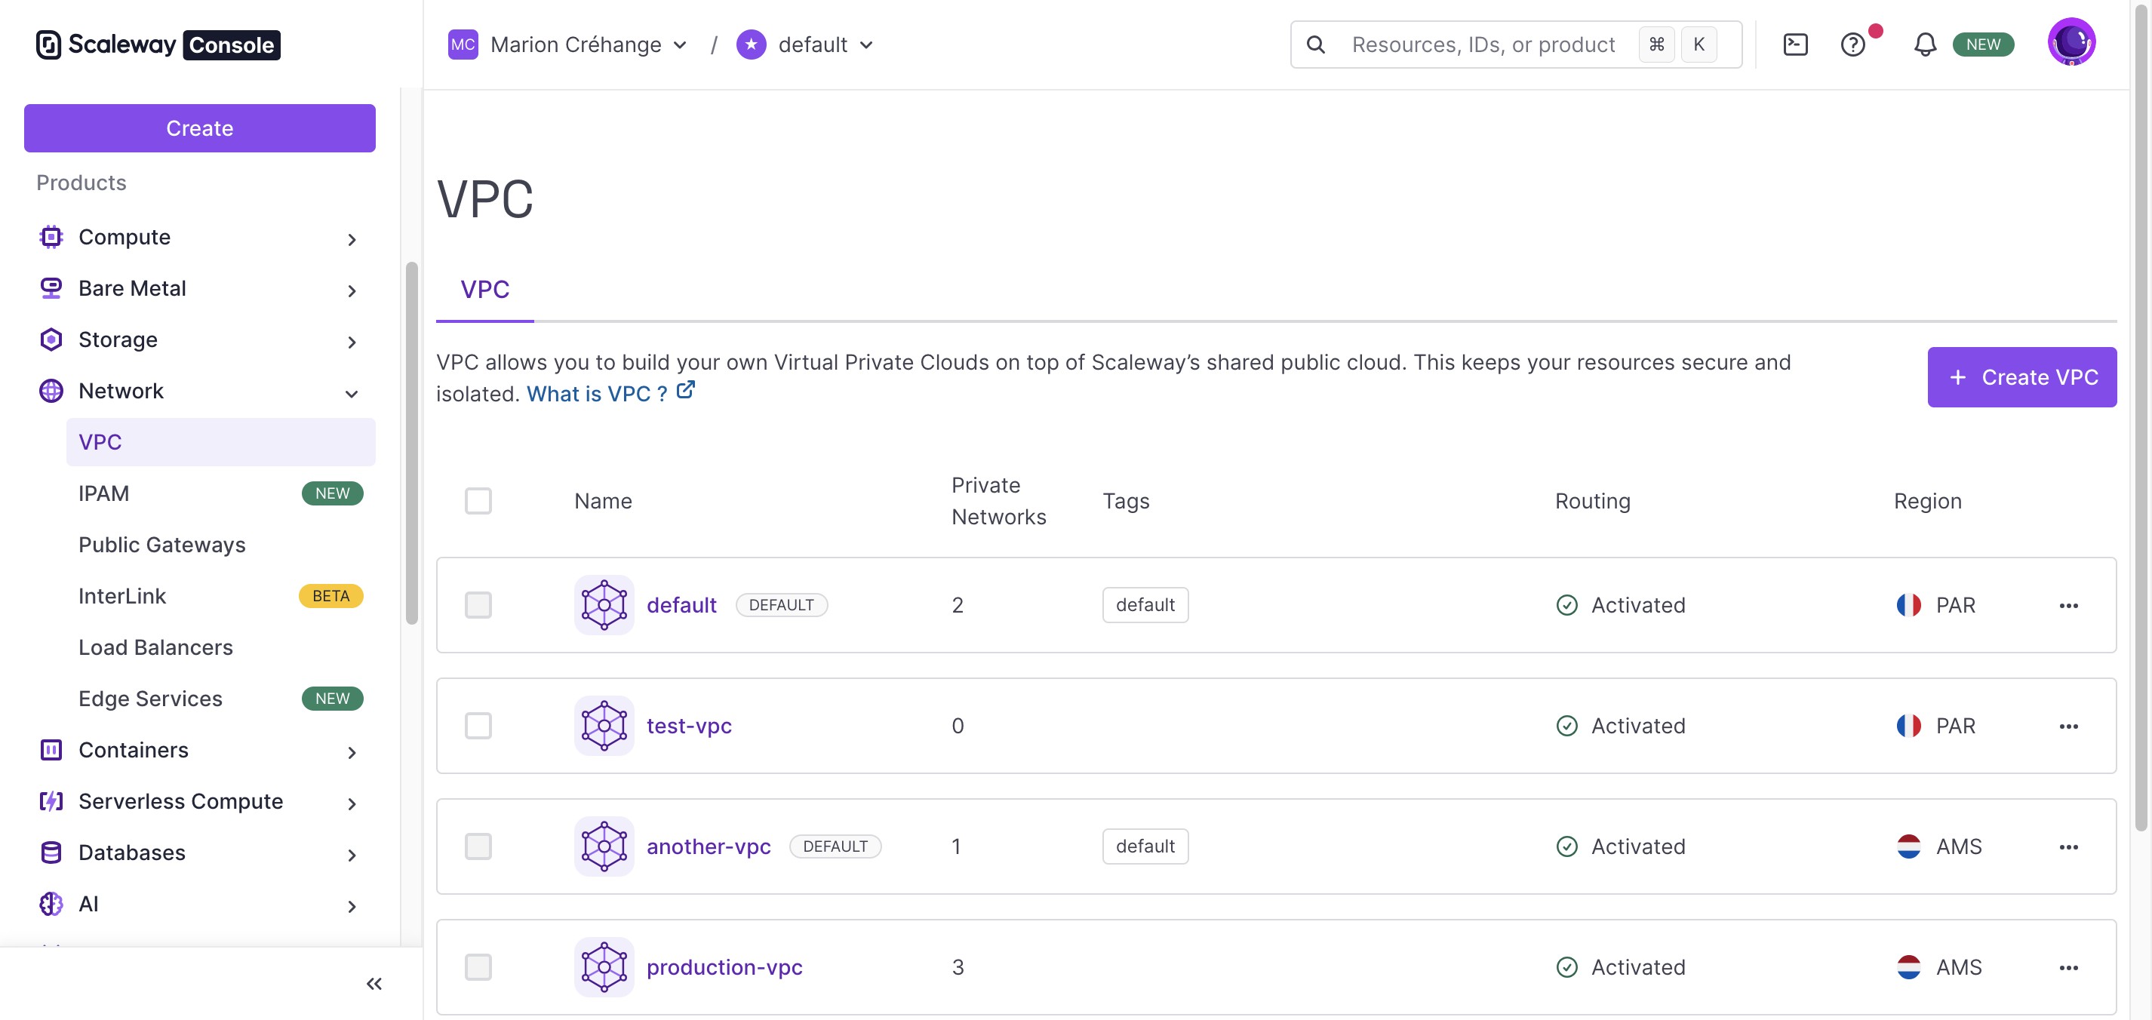Open the Cloud Shell terminal icon
This screenshot has width=2152, height=1020.
[x=1795, y=45]
